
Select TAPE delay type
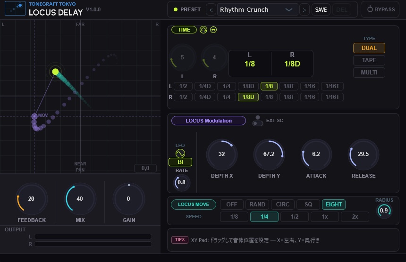(369, 60)
